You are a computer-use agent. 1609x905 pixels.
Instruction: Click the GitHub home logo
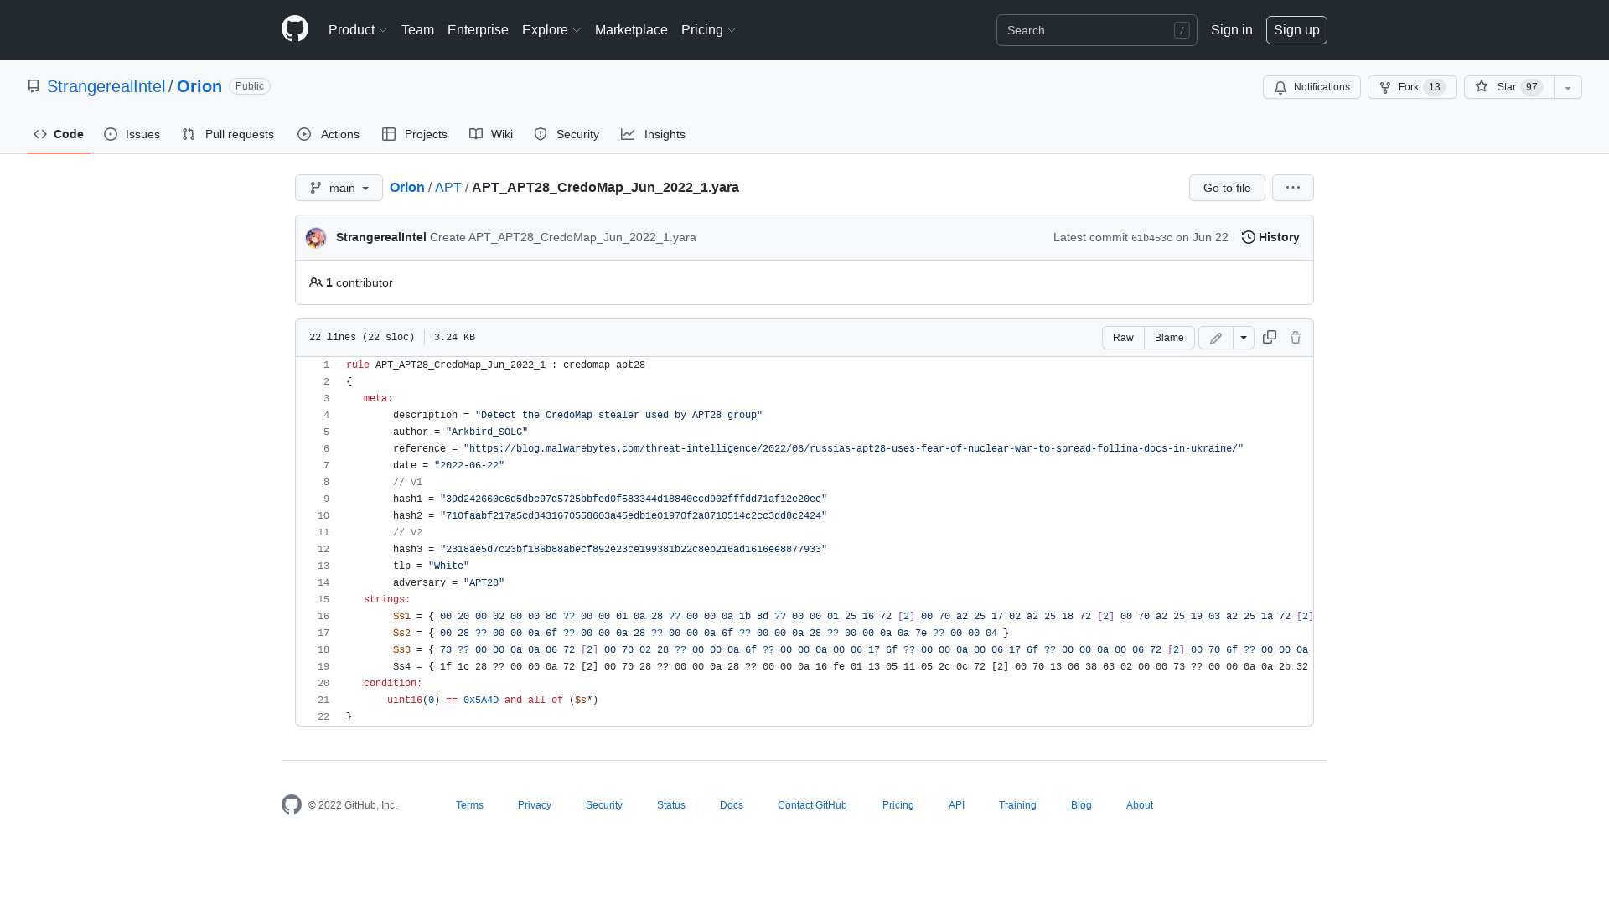point(294,29)
